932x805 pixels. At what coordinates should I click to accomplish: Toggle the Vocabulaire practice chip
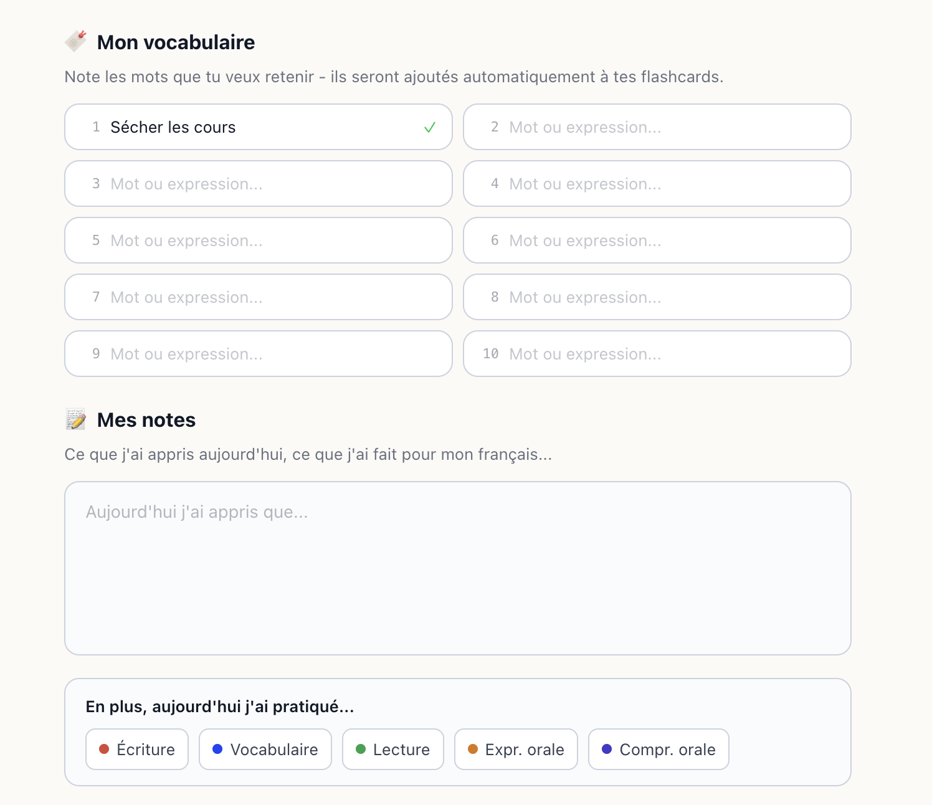tap(265, 749)
